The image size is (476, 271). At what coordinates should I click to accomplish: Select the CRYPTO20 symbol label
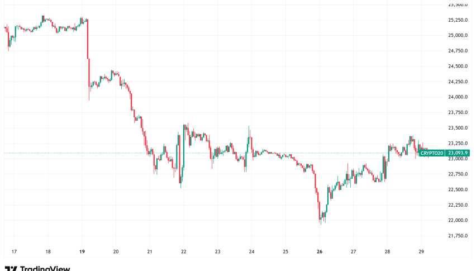click(431, 153)
